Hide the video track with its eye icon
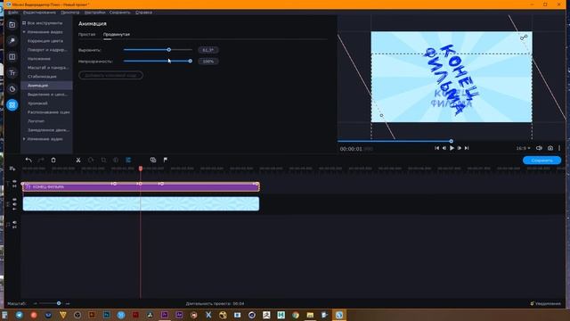570x321 pixels. (14, 200)
